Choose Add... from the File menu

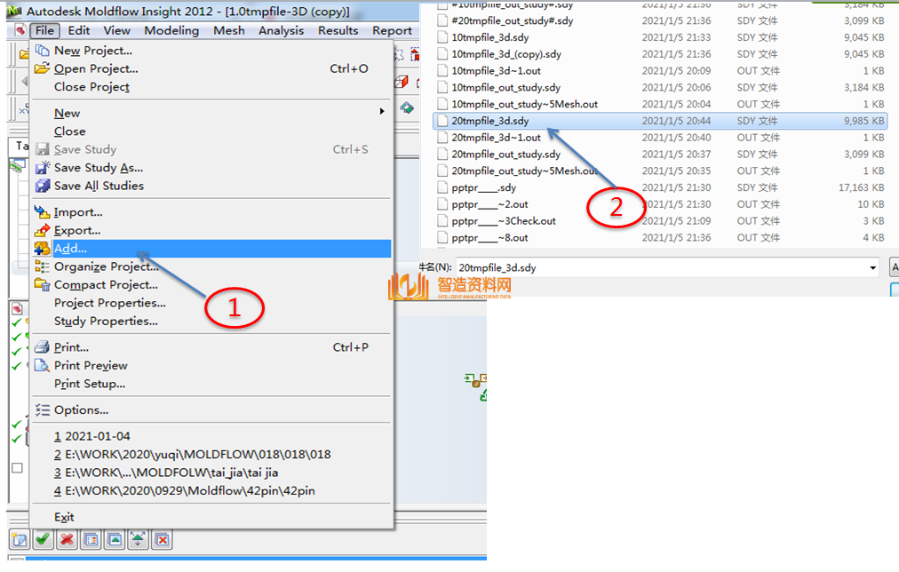click(x=70, y=249)
